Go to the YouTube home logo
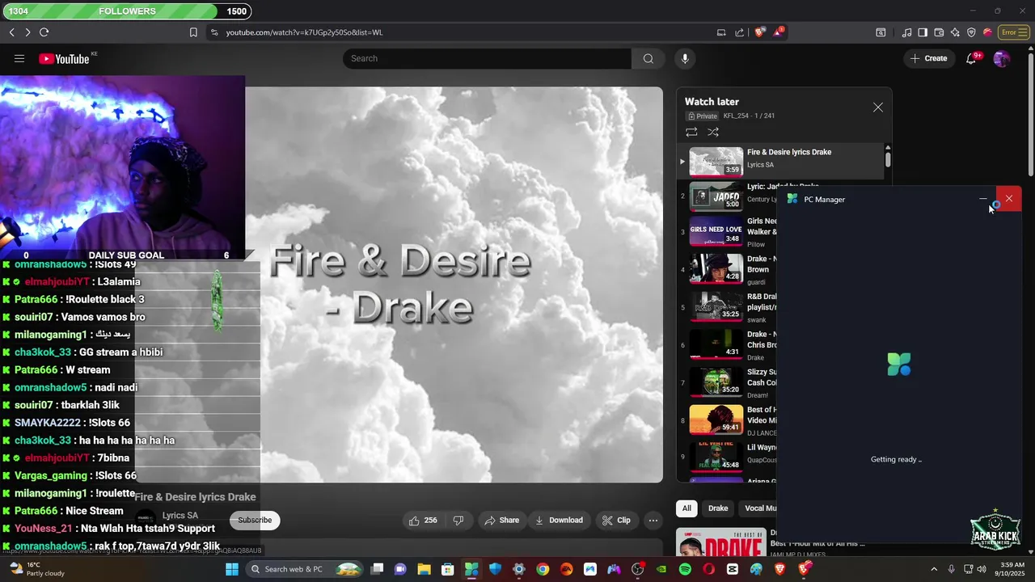Image resolution: width=1035 pixels, height=582 pixels. click(x=64, y=58)
